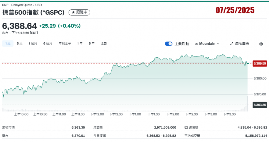This screenshot has width=269, height=142.
Task: Switch the chart to 1年 range
Action: 80,43
